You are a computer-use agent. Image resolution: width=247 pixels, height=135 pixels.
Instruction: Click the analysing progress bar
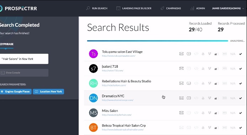click(158, 41)
